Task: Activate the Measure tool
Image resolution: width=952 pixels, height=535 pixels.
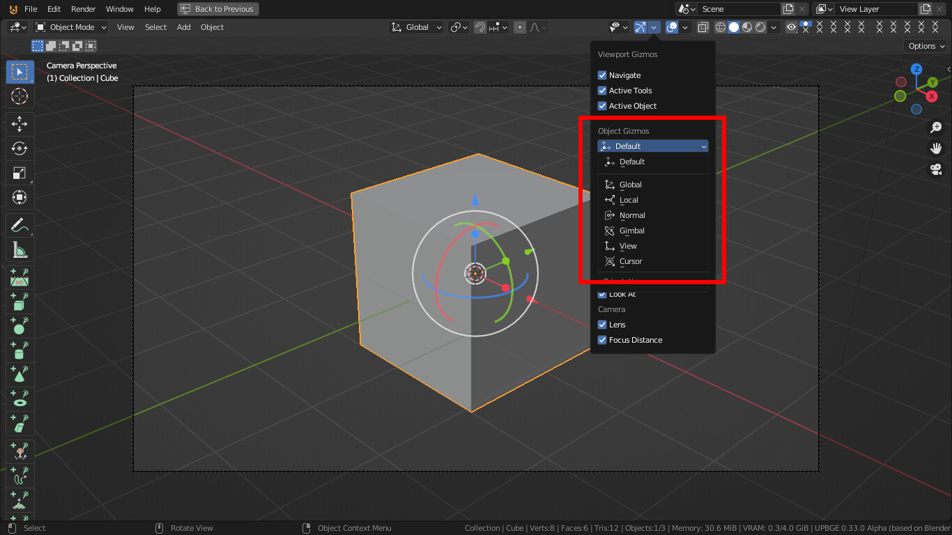Action: (20, 249)
